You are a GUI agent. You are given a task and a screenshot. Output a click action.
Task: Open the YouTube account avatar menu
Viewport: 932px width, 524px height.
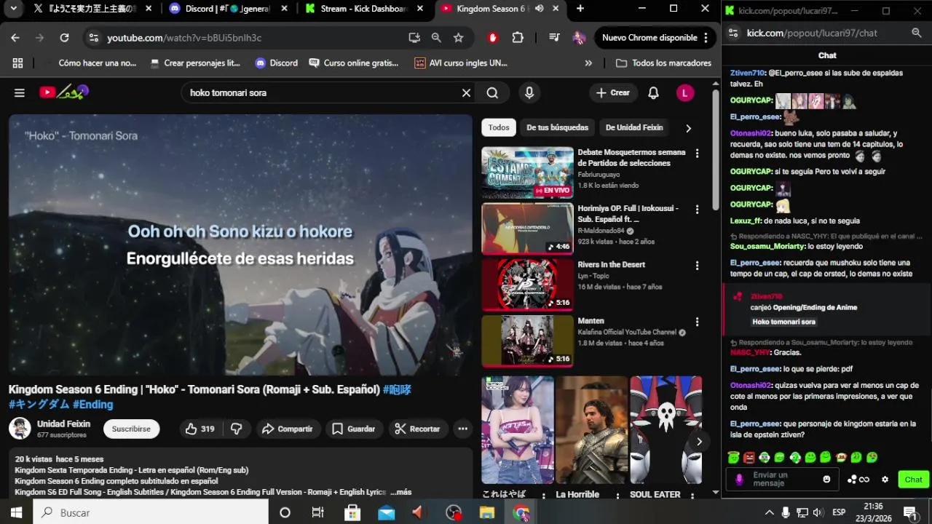click(684, 92)
